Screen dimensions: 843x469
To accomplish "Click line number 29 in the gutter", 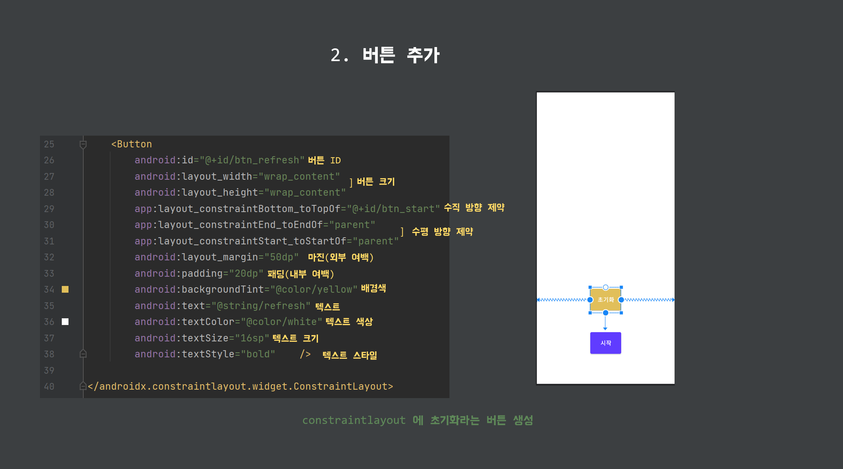I will coord(49,209).
